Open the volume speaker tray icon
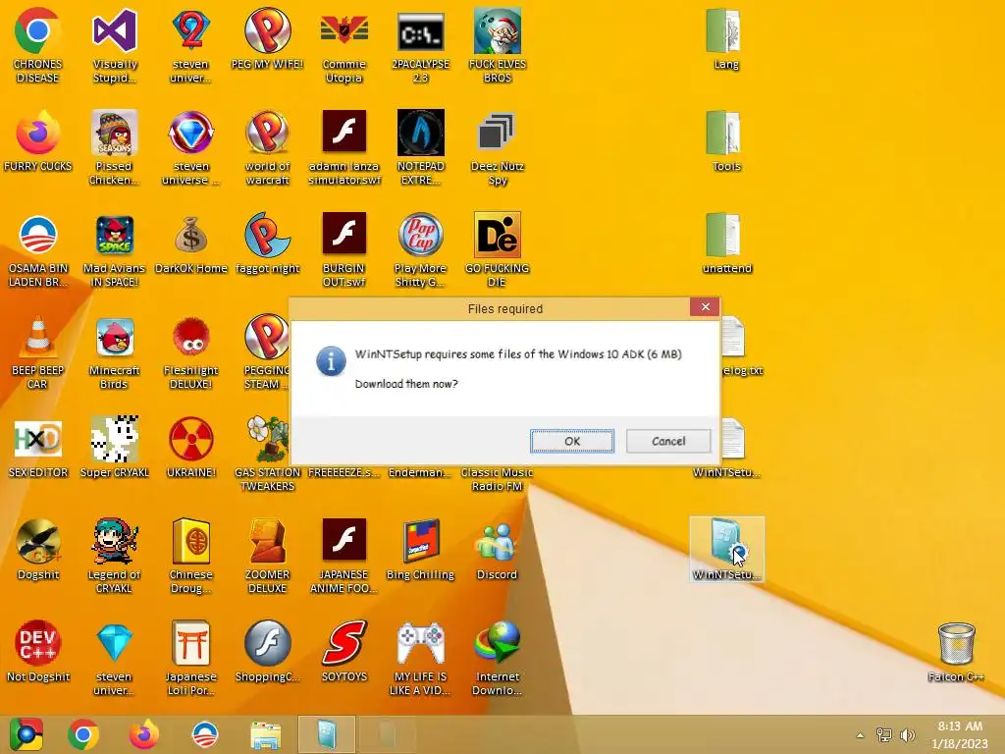Image resolution: width=1005 pixels, height=754 pixels. [907, 735]
